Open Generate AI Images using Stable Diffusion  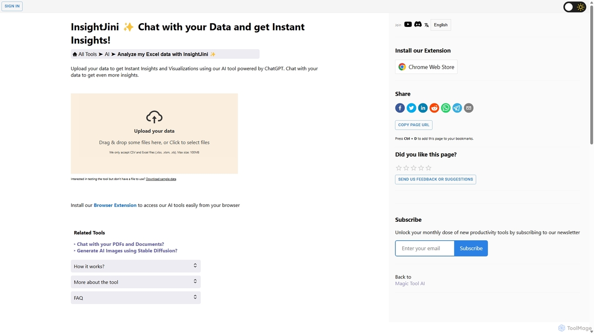(x=127, y=250)
